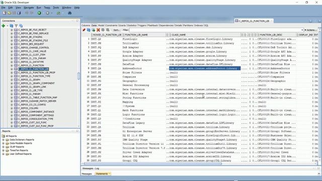The image size is (322, 181).
Task: Expand the C_REPOS_BE_FILE_REJECT table node
Action: point(12,30)
